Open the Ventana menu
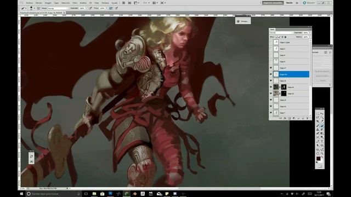Viewport: 351px width, 197px height. pyautogui.click(x=105, y=3)
